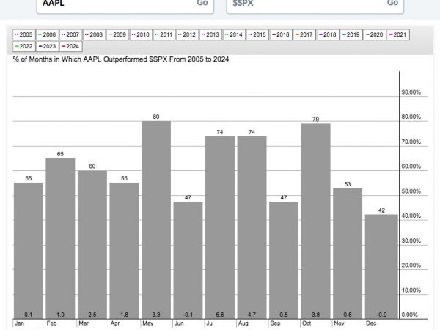Click the July bar labeled 74
440x330 pixels.
(220, 227)
